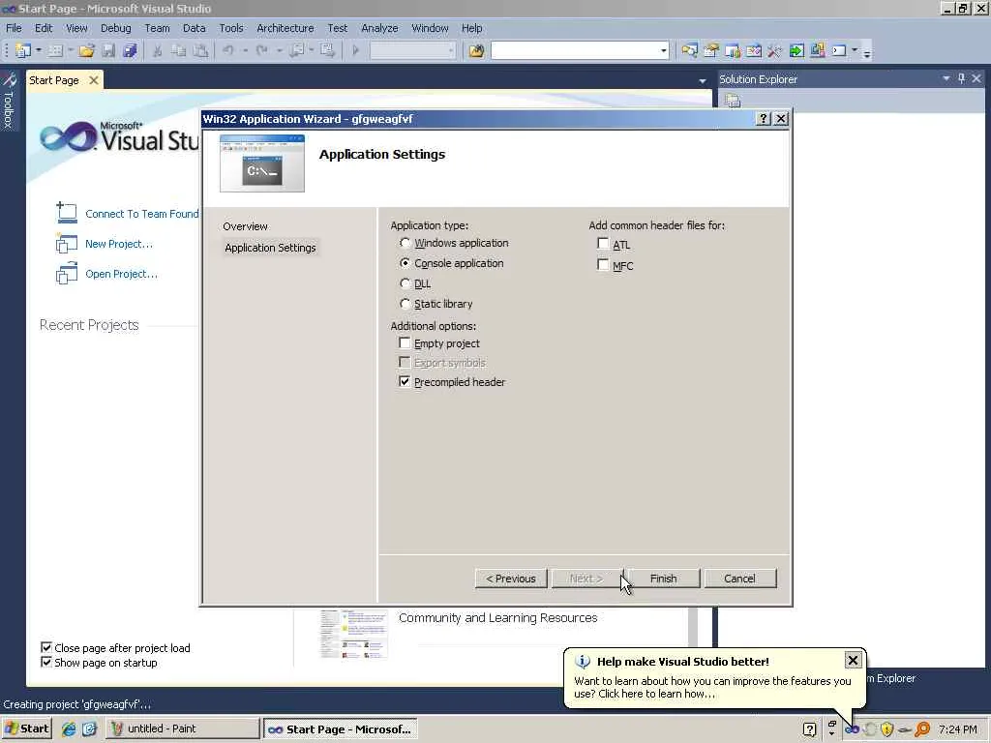The image size is (991, 743).
Task: Click the Navigate Backward toolbar icon
Action: [x=296, y=50]
